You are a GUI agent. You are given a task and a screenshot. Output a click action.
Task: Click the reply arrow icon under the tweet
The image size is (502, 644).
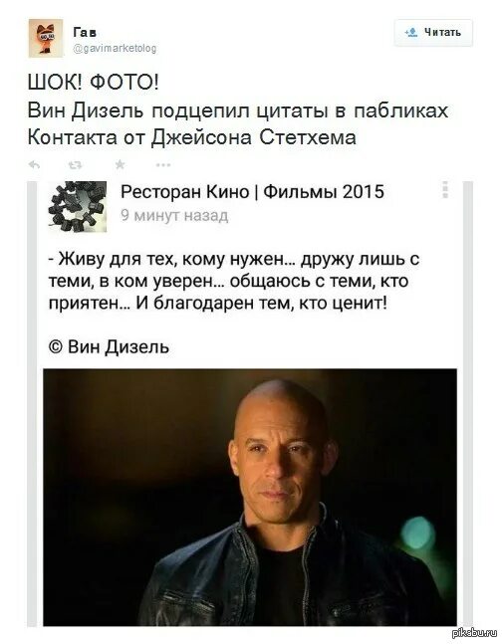tap(35, 165)
